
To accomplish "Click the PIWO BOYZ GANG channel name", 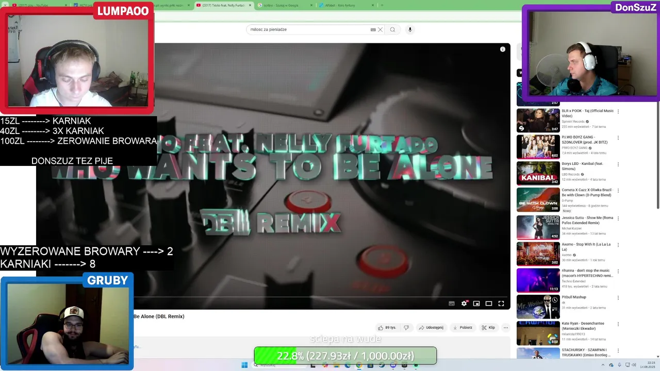I will (x=574, y=148).
